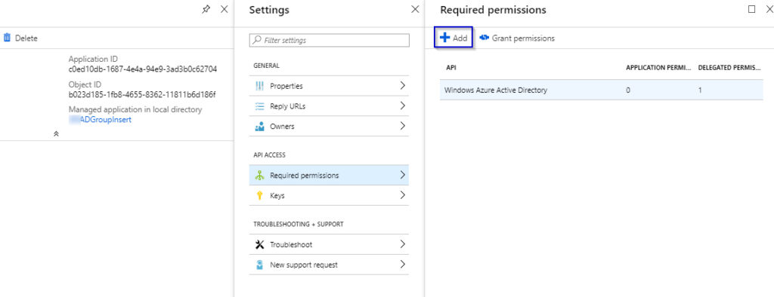774x297 pixels.
Task: Click the New support request icon
Action: click(x=260, y=265)
